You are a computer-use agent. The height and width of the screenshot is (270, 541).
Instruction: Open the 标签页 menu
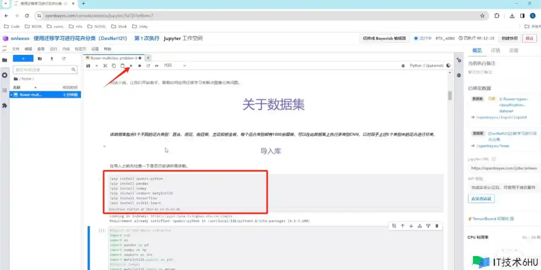[x=80, y=49]
